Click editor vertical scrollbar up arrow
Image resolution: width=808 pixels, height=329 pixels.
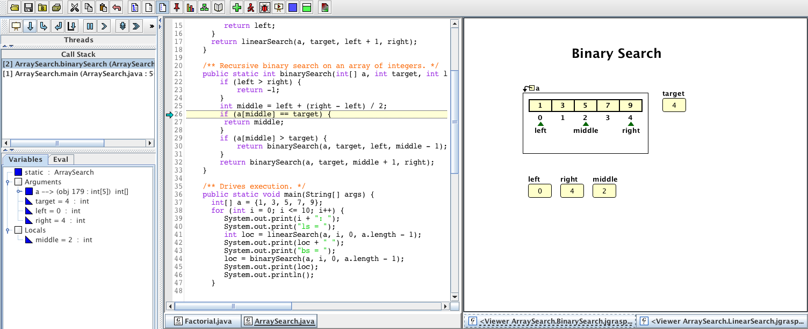(454, 24)
